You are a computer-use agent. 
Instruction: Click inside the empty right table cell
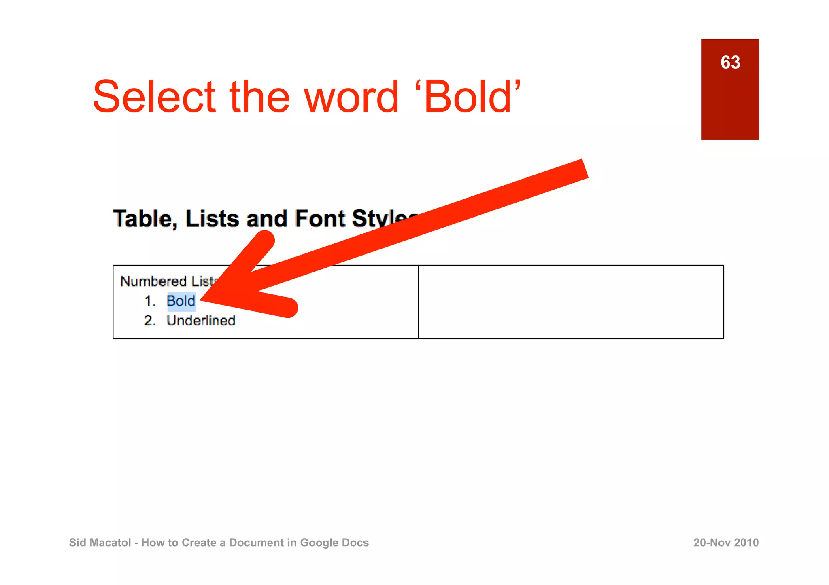571,302
